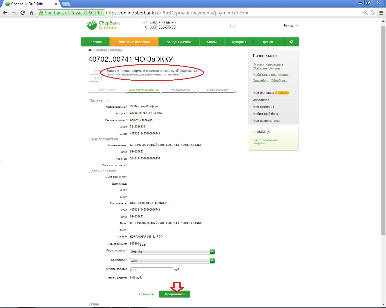
Task: Open the browser home page icon
Action: (31, 13)
